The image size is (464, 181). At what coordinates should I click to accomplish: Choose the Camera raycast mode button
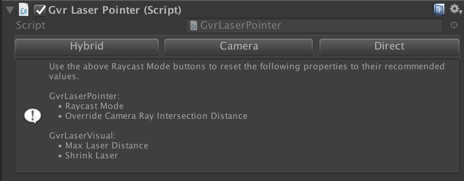pos(239,47)
